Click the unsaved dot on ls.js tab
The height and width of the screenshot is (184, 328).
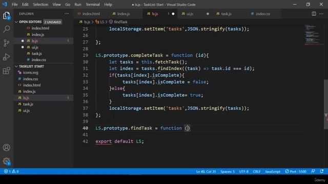173,14
